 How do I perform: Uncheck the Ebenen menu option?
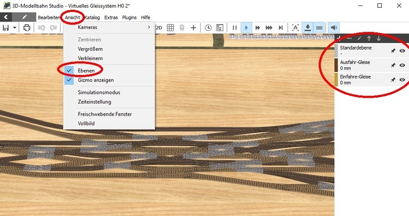86,71
